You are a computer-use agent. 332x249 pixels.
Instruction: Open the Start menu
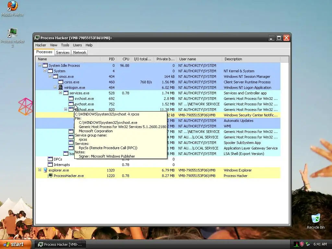16,244
